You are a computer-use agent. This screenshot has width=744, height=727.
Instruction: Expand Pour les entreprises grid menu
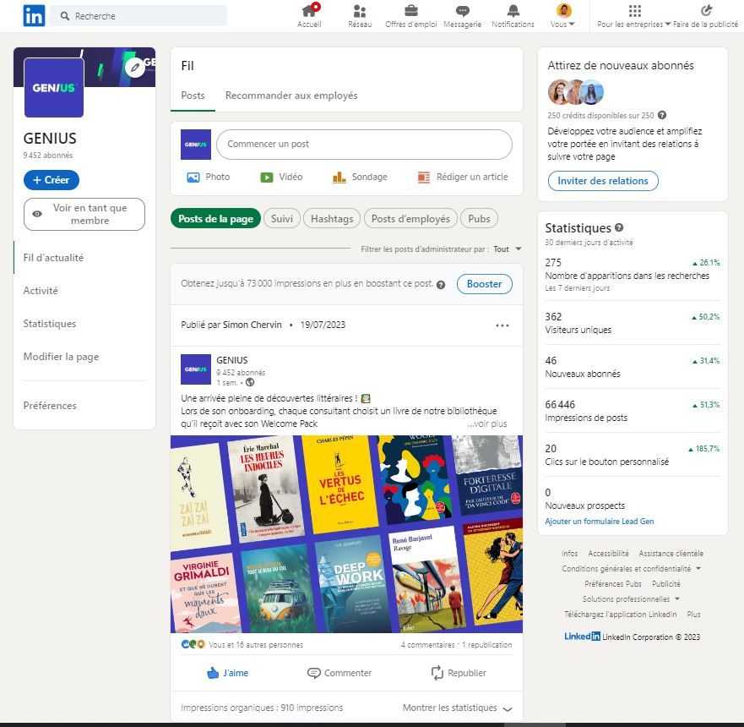click(634, 16)
